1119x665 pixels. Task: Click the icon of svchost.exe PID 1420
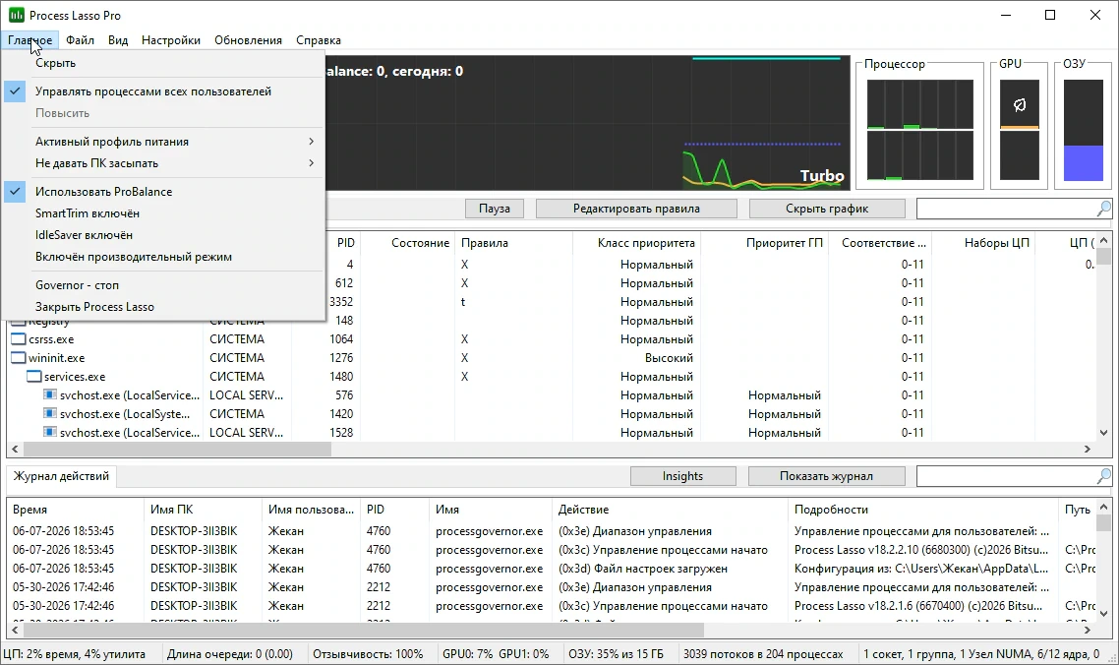(x=50, y=413)
